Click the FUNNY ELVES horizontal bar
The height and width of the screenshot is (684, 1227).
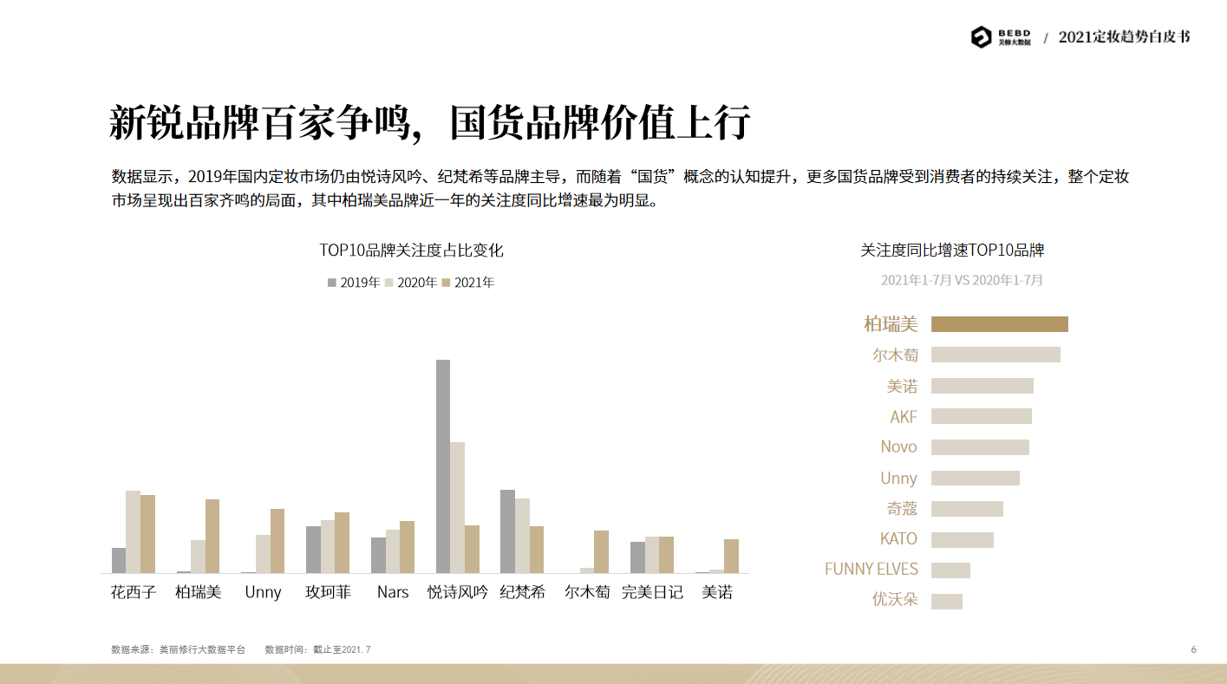950,570
